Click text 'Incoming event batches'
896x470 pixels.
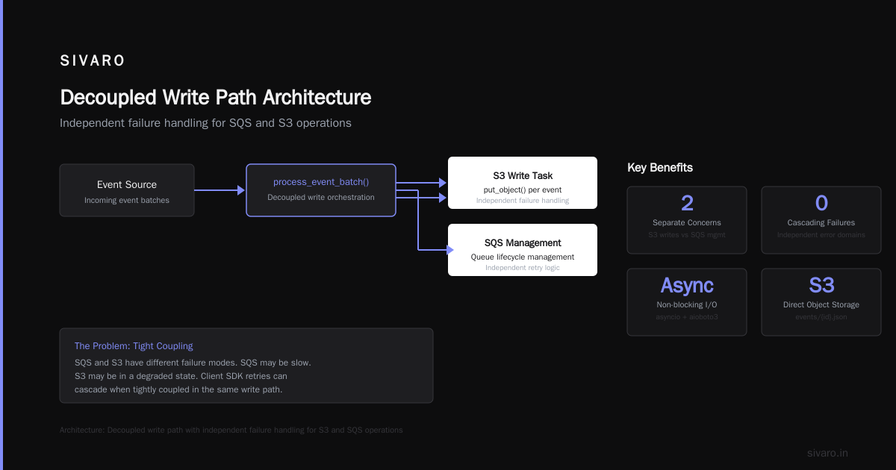(x=127, y=200)
